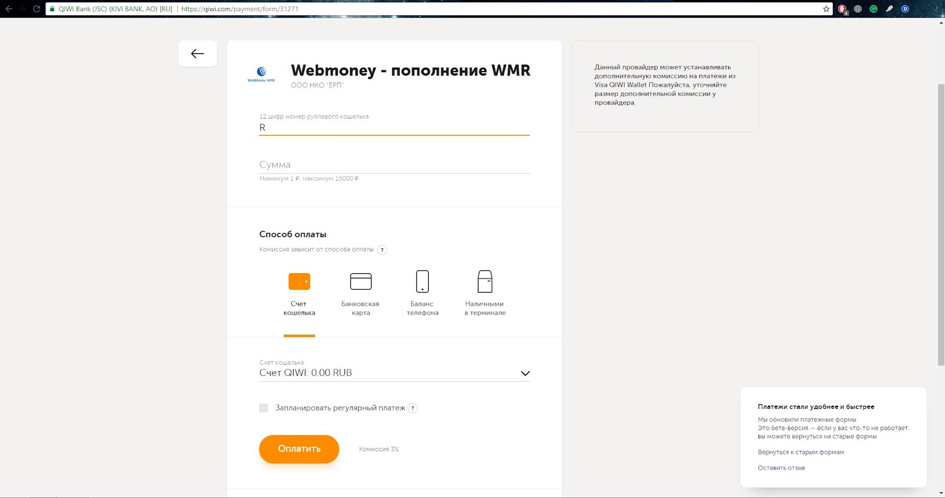This screenshot has width=945, height=498.
Task: Click the browser back arrow
Action: pos(8,9)
